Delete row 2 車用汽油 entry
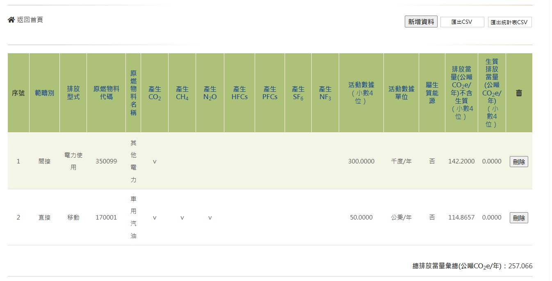 [x=519, y=218]
